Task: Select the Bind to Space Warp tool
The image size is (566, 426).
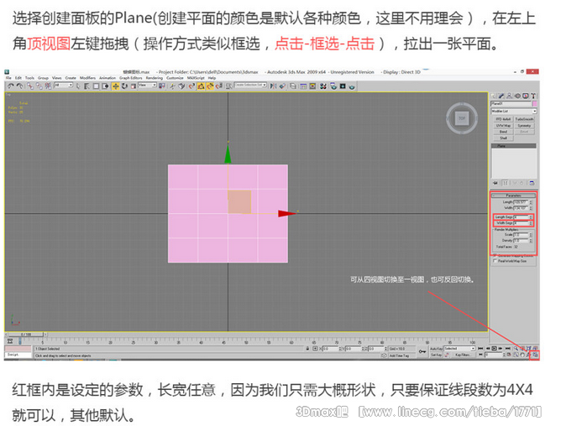Action: pos(48,86)
